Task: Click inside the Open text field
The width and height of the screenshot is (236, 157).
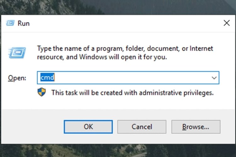Action: pyautogui.click(x=126, y=78)
